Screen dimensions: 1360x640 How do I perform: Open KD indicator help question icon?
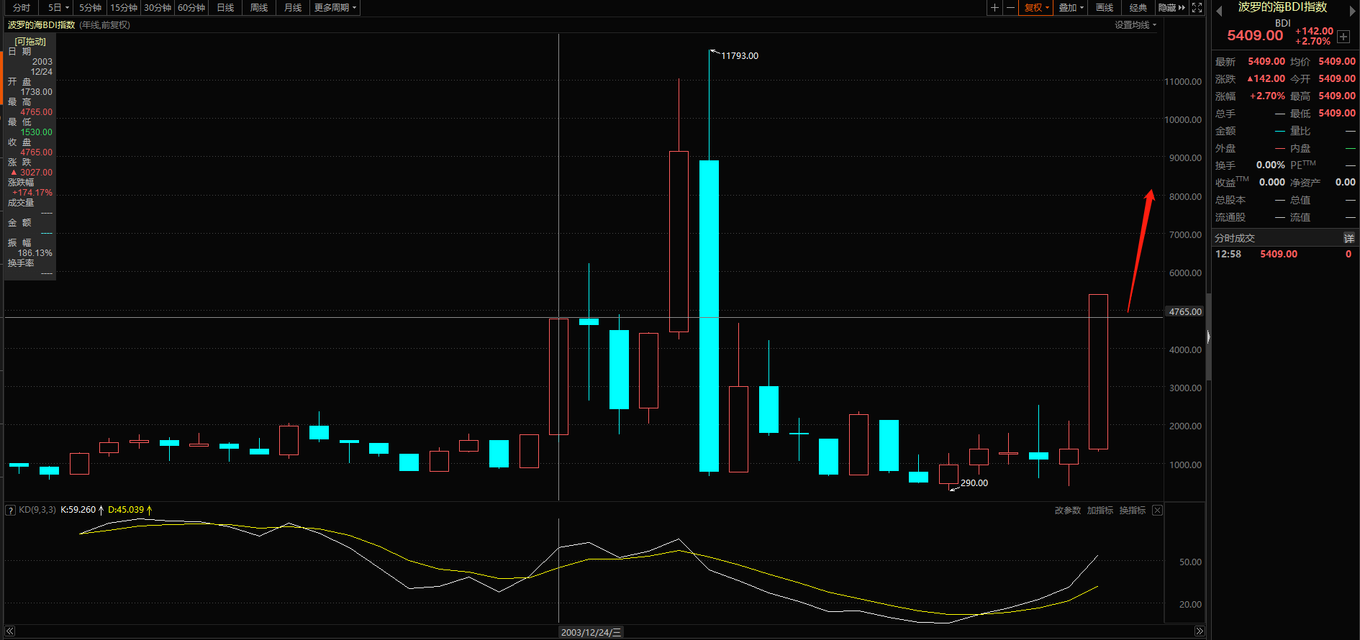click(x=11, y=511)
